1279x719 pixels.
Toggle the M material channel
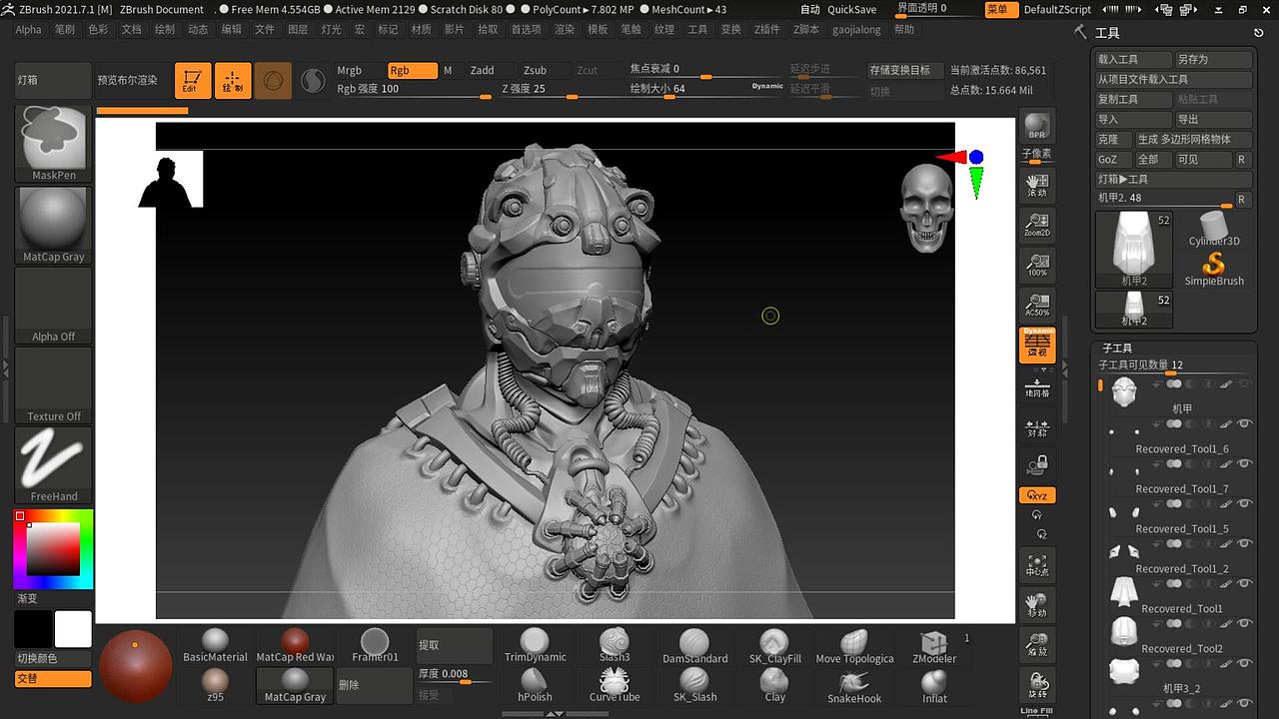pyautogui.click(x=448, y=70)
